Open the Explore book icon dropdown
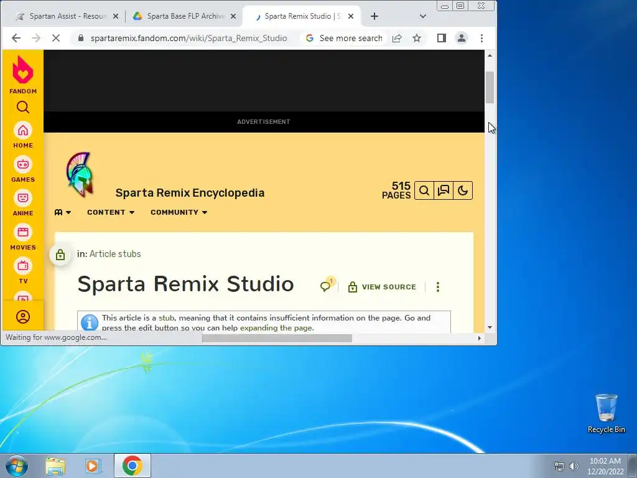 [x=63, y=212]
